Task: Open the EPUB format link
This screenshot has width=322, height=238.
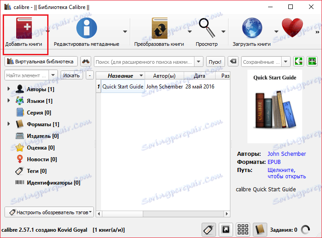Action: click(274, 162)
